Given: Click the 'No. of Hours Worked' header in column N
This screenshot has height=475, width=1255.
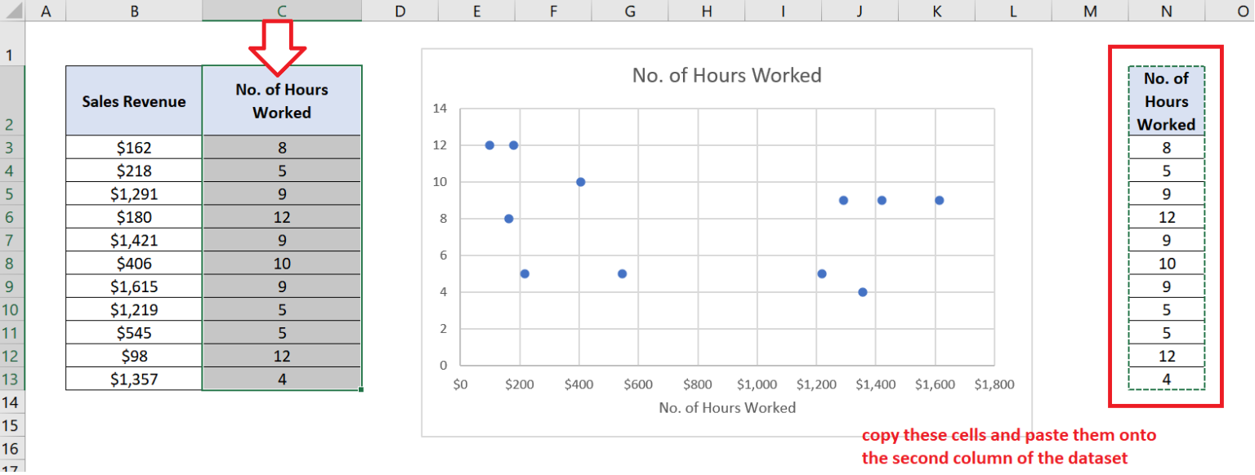Looking at the screenshot, I should click(x=1166, y=101).
